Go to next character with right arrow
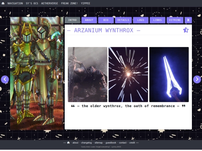Screen dimensions: 202x151 pyautogui.click(x=197, y=79)
